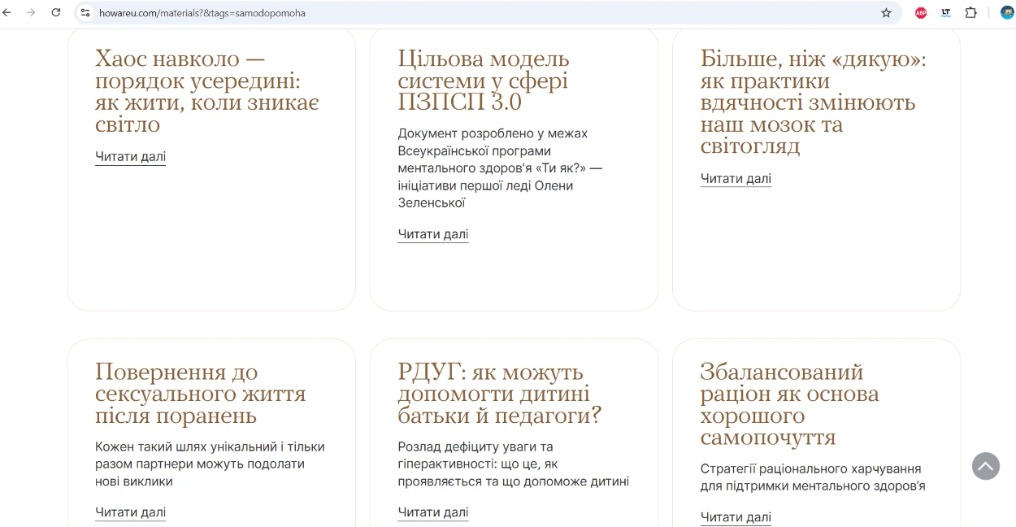
Task: Click "Читати далі" under the ПЗПСП 3.0 card
Action: (433, 234)
